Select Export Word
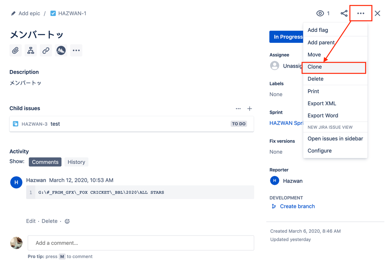Image resolution: width=390 pixels, height=274 pixels. pos(335,116)
